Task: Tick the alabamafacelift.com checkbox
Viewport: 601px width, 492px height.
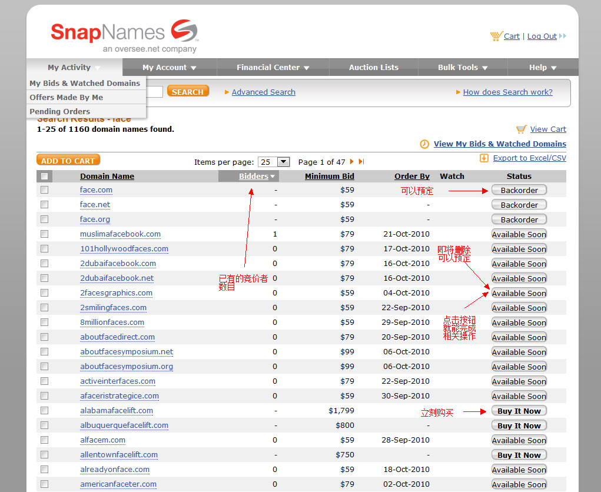Action: [45, 410]
